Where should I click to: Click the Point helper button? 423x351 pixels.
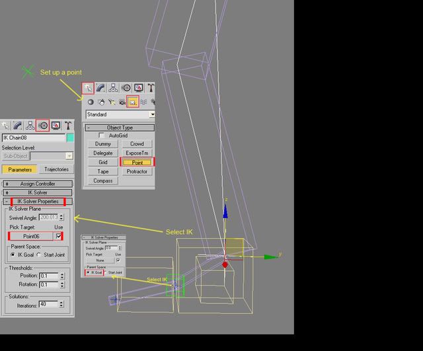pos(137,162)
